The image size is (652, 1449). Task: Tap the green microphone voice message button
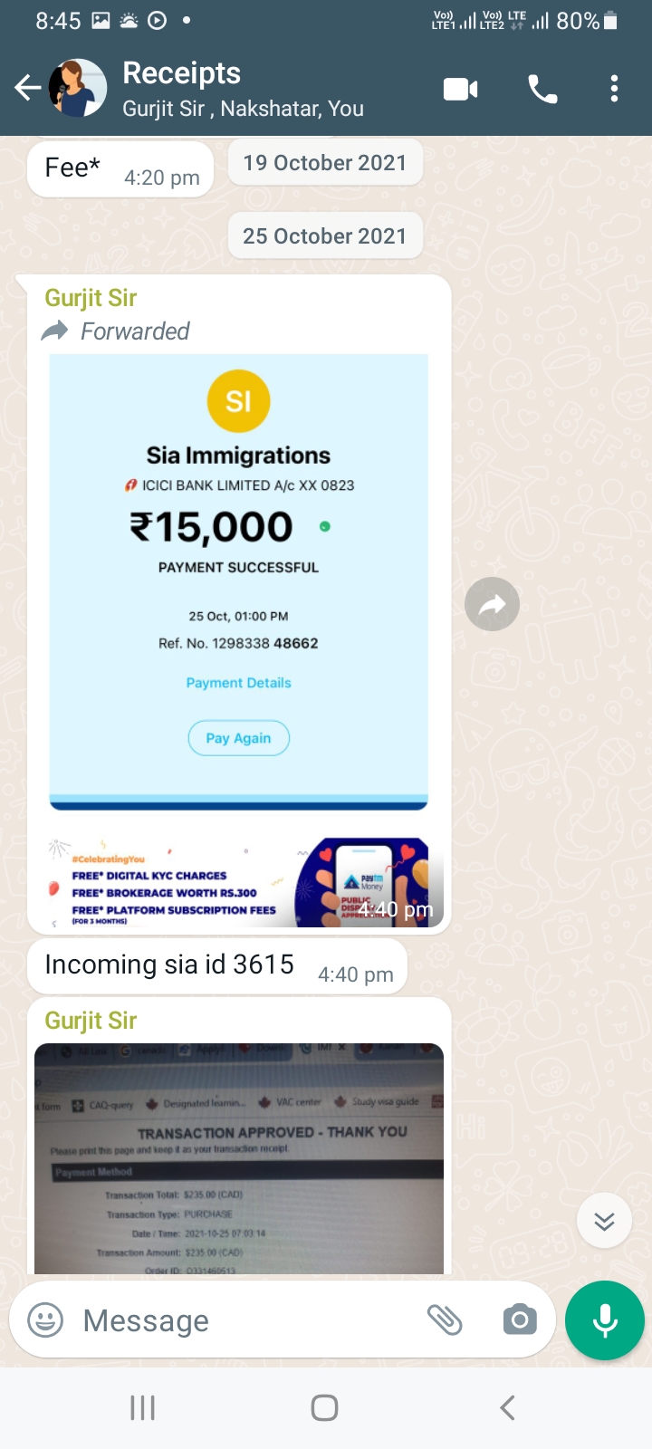(605, 1320)
